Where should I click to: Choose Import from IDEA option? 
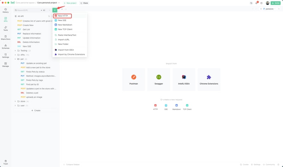pyautogui.click(x=70, y=50)
